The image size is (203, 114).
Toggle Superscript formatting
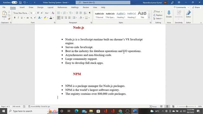pyautogui.click(x=35, y=18)
